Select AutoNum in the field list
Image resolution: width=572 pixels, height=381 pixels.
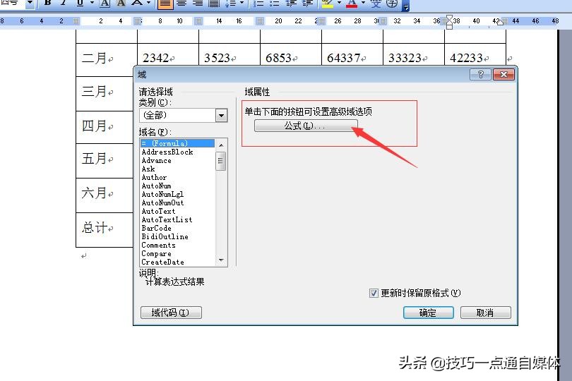coord(177,186)
